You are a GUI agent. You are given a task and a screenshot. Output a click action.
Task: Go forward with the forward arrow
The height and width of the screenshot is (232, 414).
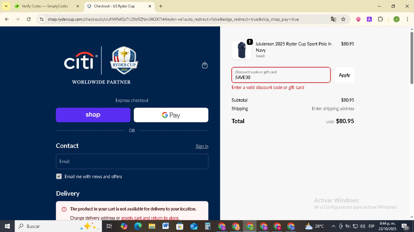pos(18,19)
